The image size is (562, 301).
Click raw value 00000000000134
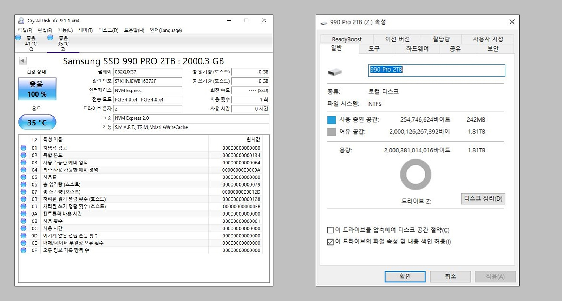coord(241,155)
